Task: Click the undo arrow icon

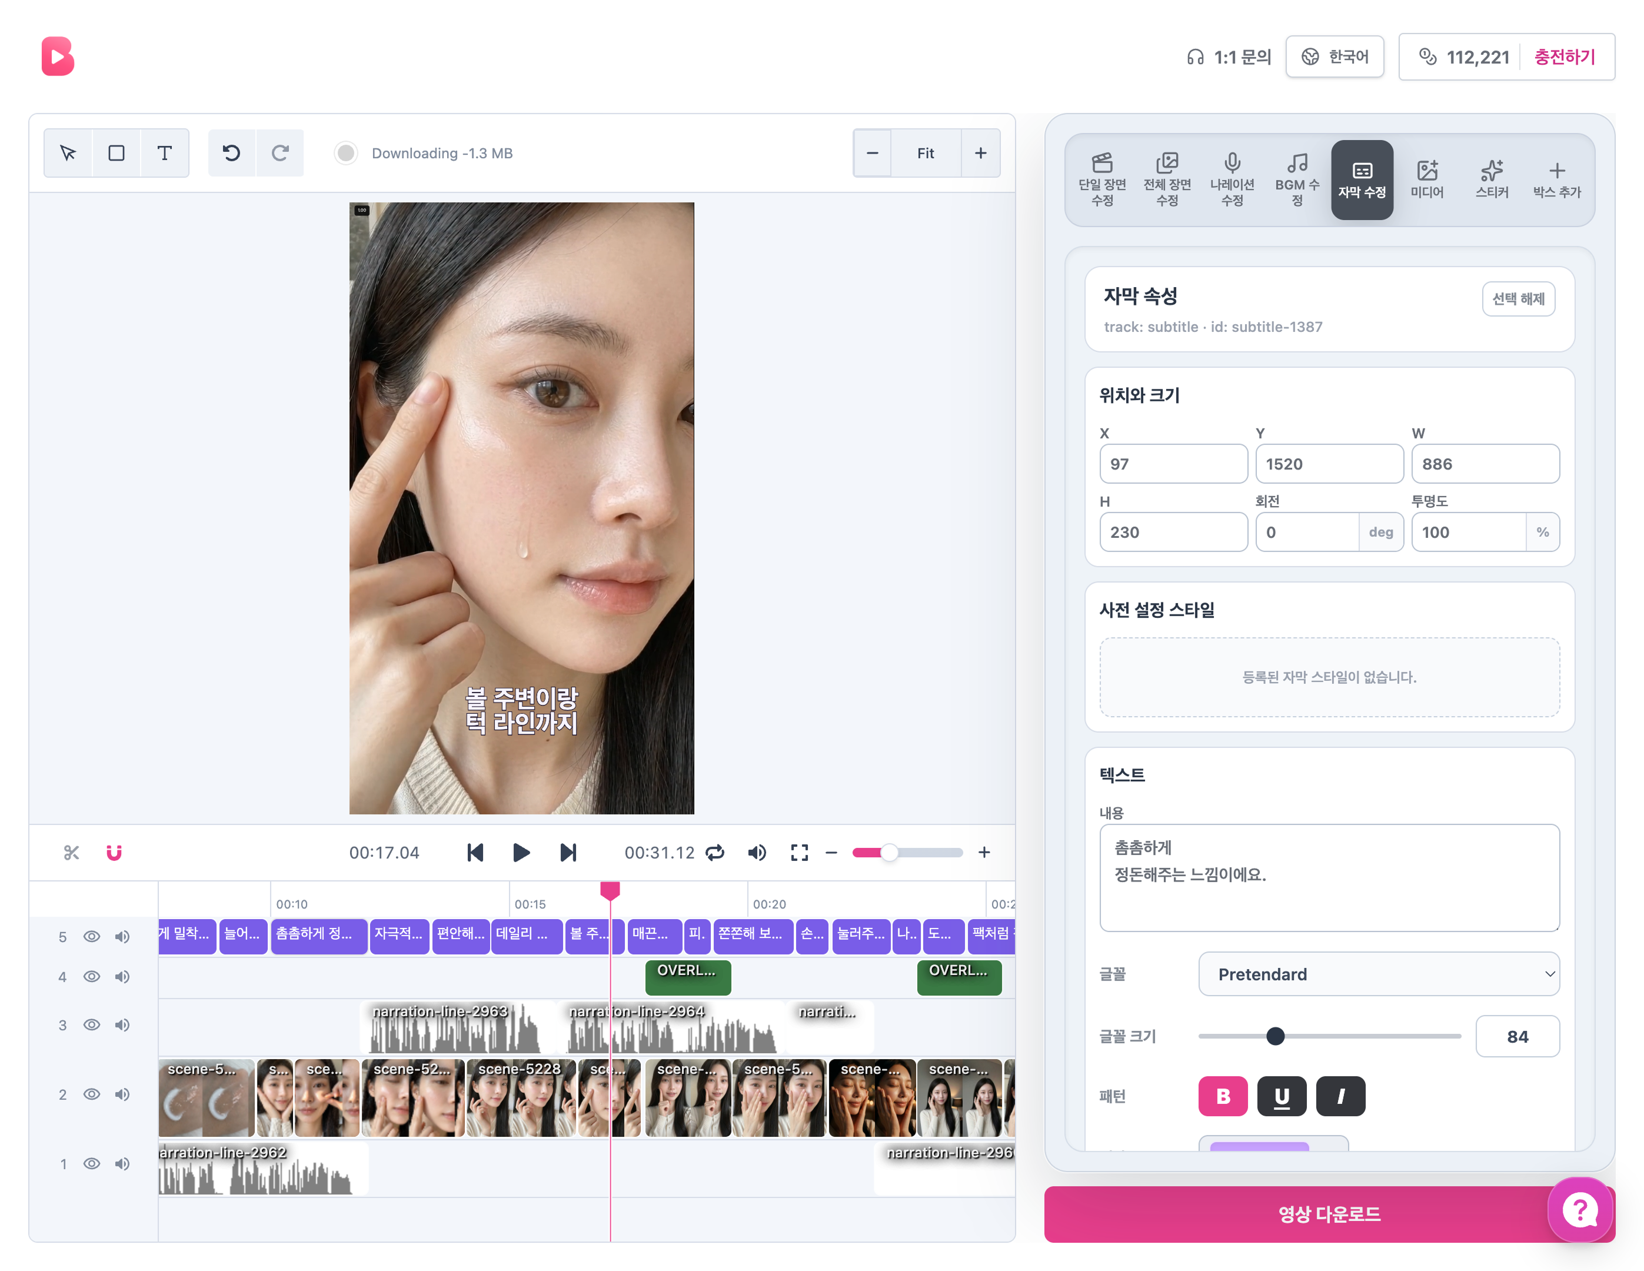Action: pyautogui.click(x=232, y=153)
